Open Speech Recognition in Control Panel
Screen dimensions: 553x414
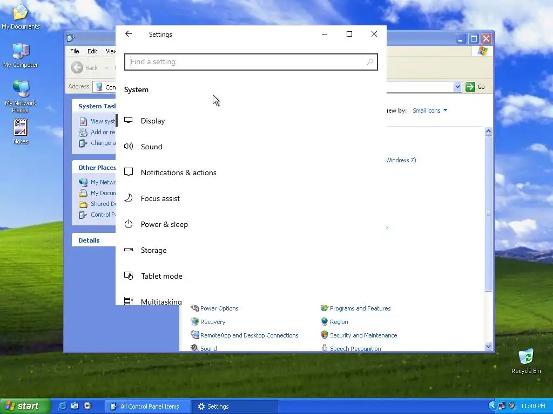click(351, 348)
